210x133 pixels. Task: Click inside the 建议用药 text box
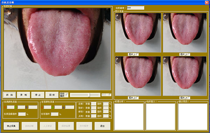[x=193, y=117]
